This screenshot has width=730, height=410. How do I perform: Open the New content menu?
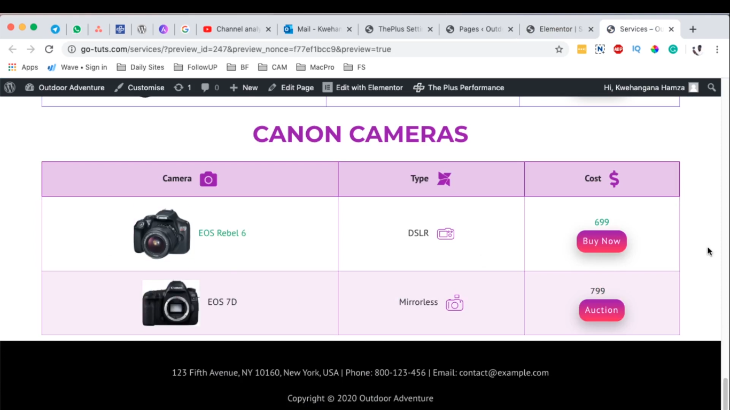244,88
